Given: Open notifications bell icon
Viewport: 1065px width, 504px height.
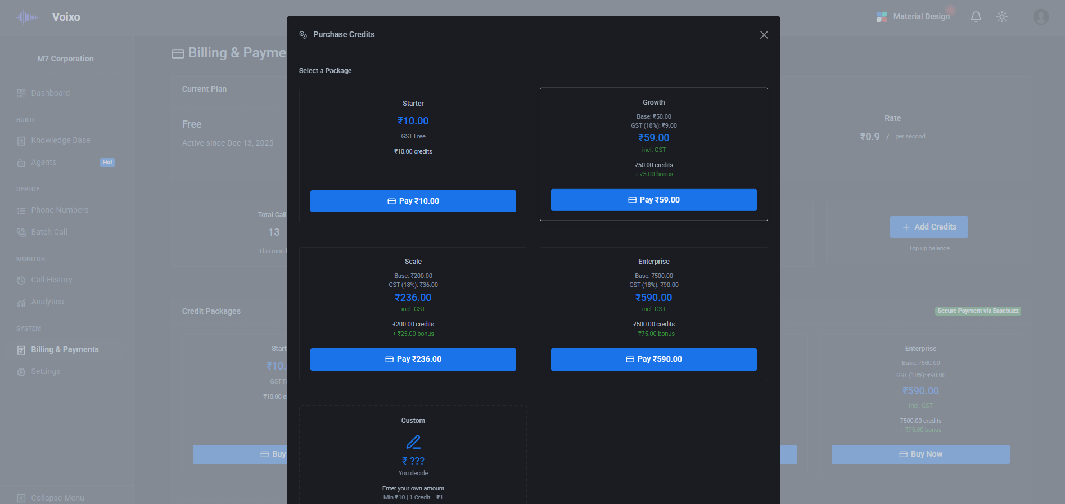Looking at the screenshot, I should coord(976,17).
